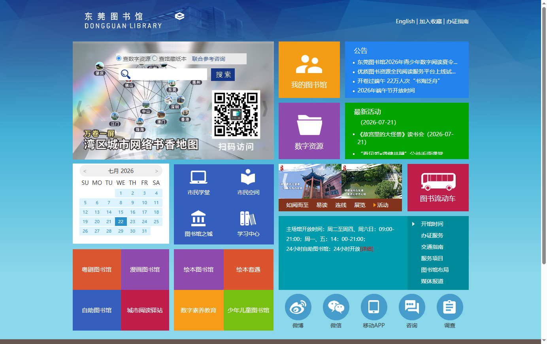The image size is (547, 344).
Task: Open 办证指南 header link
Action: [457, 21]
